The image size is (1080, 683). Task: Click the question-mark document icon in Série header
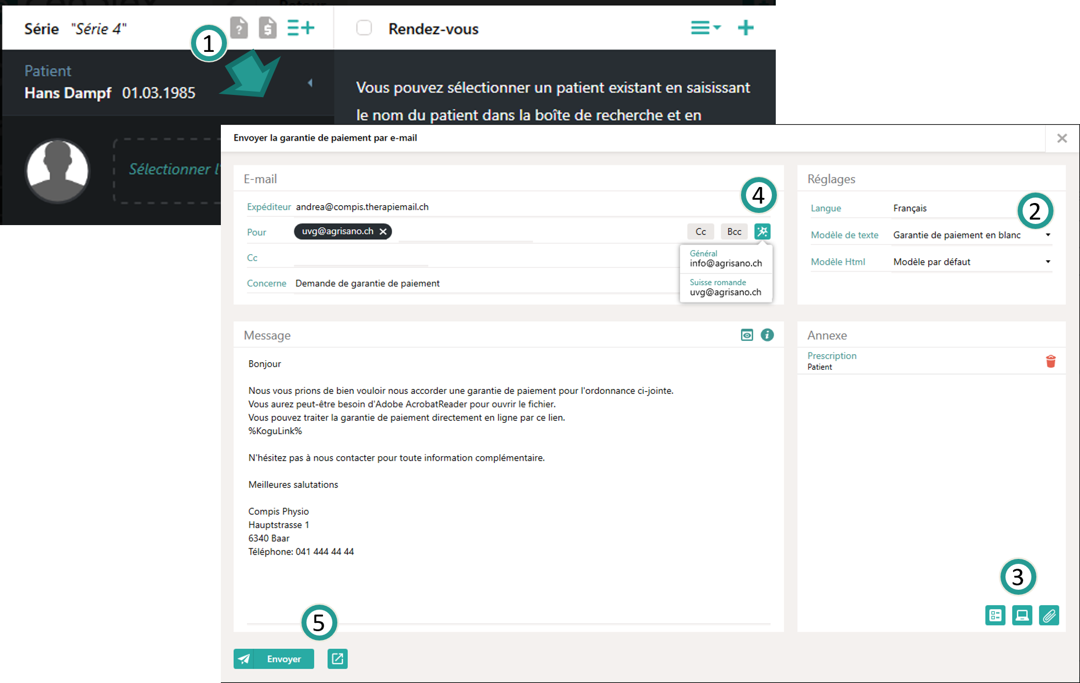(239, 28)
